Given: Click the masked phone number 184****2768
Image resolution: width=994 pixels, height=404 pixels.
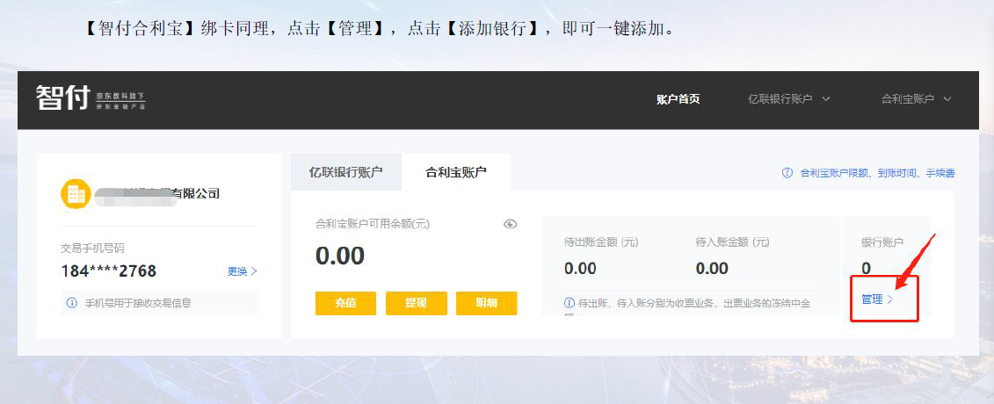Looking at the screenshot, I should coord(108,271).
